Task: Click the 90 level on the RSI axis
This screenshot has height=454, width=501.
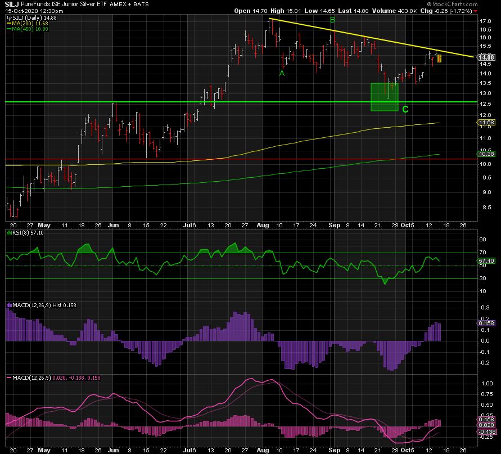Action: pyautogui.click(x=482, y=240)
